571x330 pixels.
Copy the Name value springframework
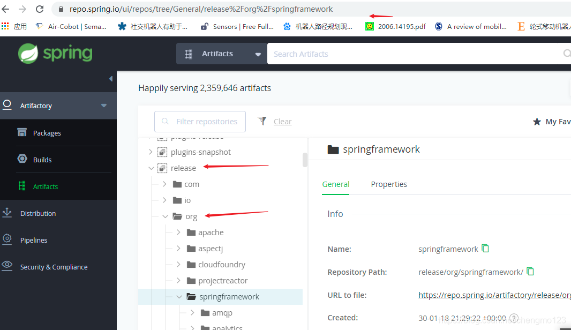pos(485,249)
